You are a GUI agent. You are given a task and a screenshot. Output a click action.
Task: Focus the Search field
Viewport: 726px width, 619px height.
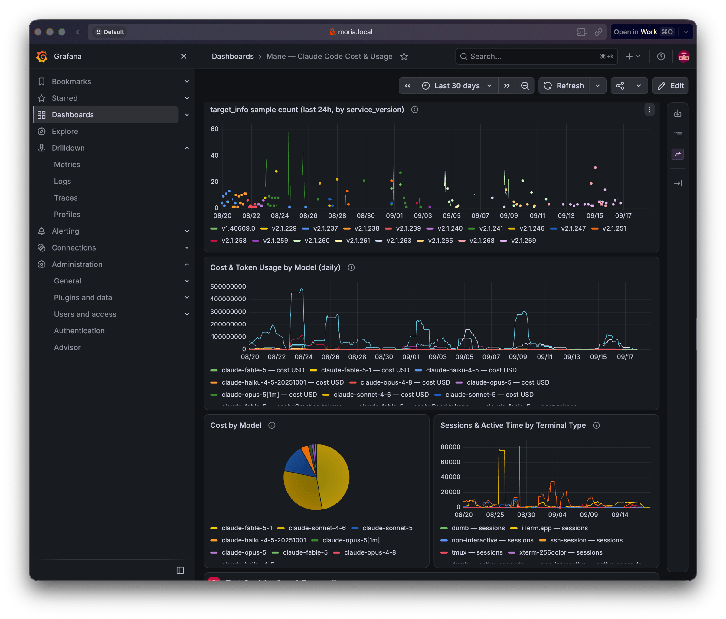(x=536, y=57)
